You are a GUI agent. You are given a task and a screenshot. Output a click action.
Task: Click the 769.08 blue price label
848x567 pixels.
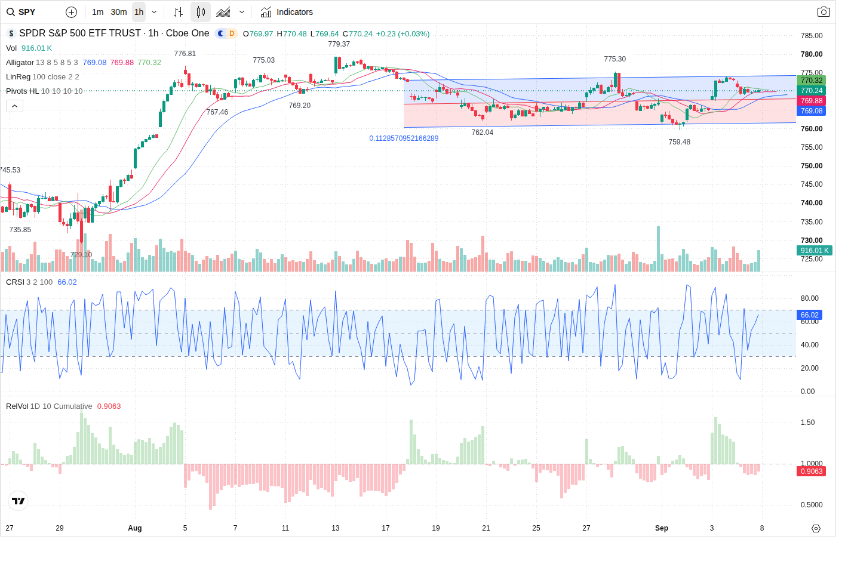coord(811,111)
